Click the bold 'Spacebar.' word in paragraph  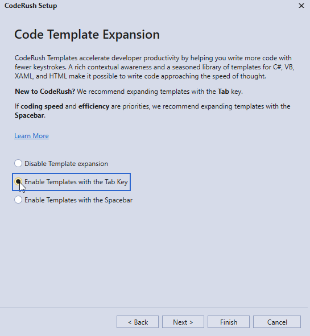tap(30, 115)
